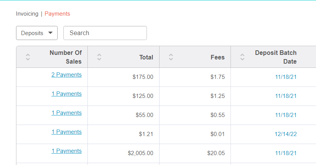Click the 11/18/21 date for $55.00 deposit
316x165 pixels.
click(x=286, y=115)
